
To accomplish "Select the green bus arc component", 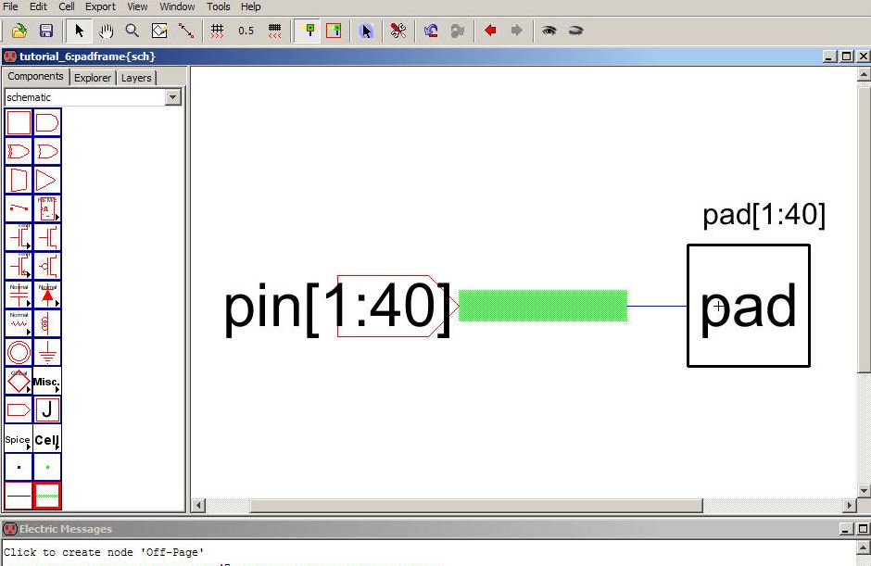I will pyautogui.click(x=47, y=496).
